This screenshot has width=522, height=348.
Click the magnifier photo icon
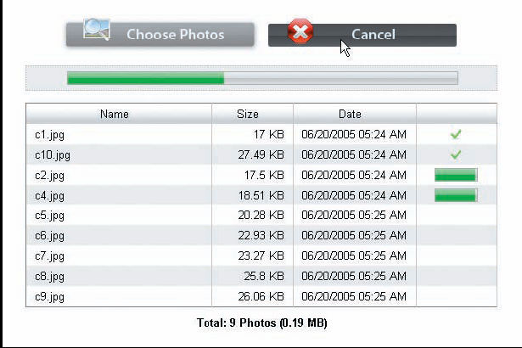point(97,30)
